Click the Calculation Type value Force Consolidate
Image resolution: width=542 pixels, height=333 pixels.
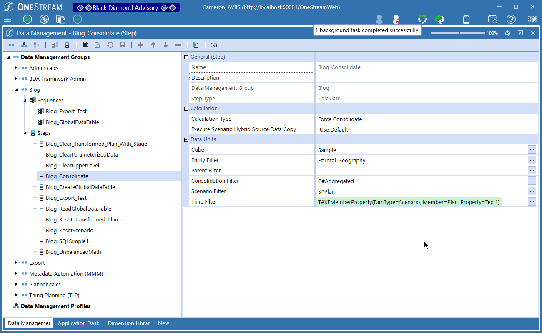[340, 119]
